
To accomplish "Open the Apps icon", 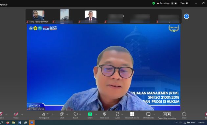I will (x=117, y=115).
